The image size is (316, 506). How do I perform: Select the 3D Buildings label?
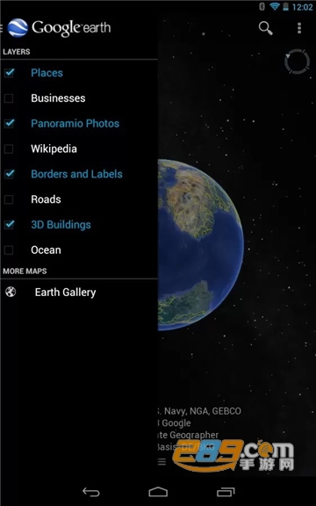click(x=61, y=225)
